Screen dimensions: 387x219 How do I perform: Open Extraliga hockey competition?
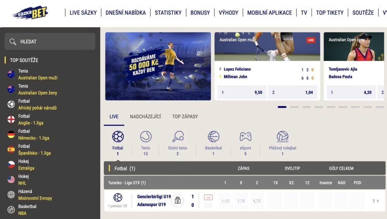(26, 168)
